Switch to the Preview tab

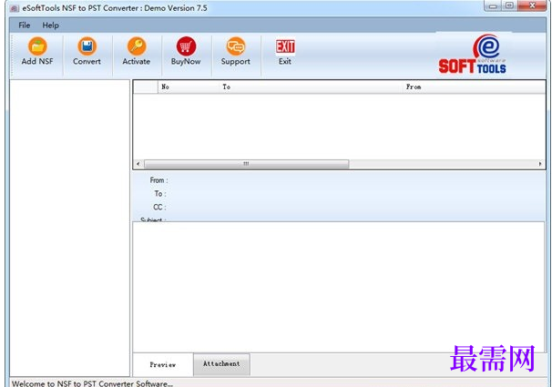[163, 365]
